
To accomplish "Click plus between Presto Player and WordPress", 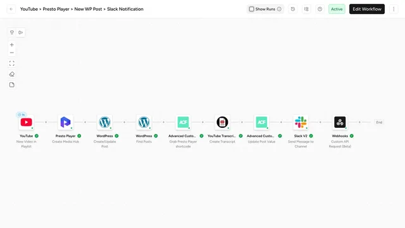I will (85, 122).
